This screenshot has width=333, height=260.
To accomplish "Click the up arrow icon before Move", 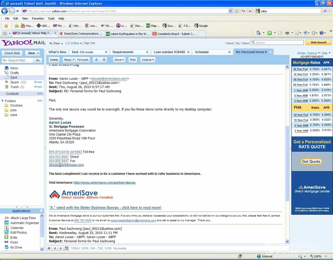I will [104, 60].
